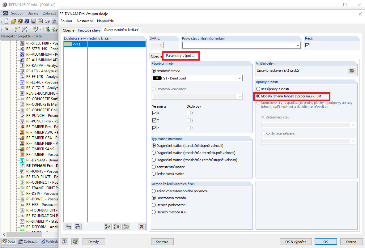Click the Storno button
Viewport: 365px width, 248px height.
pyautogui.click(x=351, y=242)
